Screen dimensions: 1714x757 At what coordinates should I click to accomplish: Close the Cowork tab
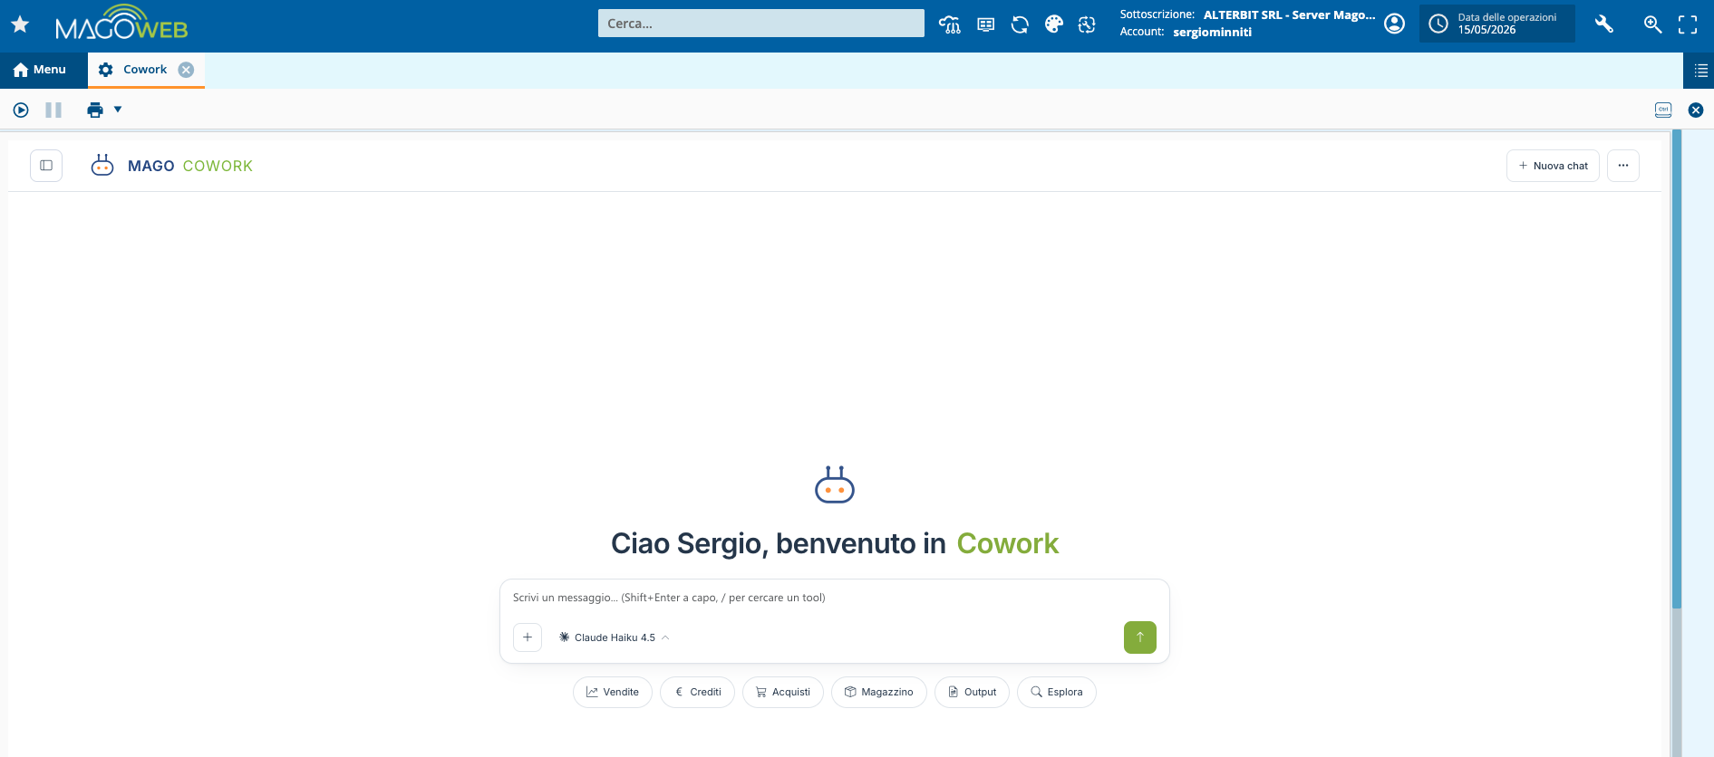186,70
